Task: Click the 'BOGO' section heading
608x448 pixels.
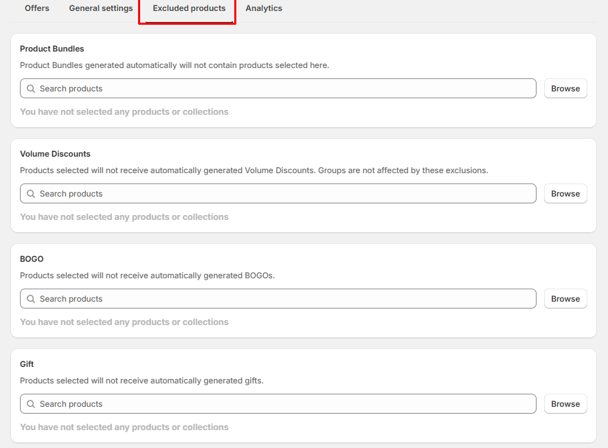Action: pyautogui.click(x=32, y=259)
